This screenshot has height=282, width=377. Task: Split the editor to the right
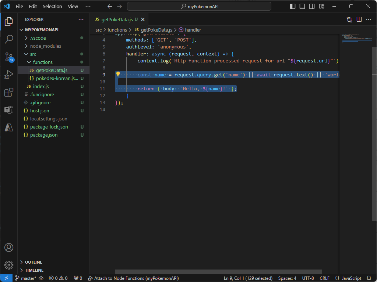(359, 19)
